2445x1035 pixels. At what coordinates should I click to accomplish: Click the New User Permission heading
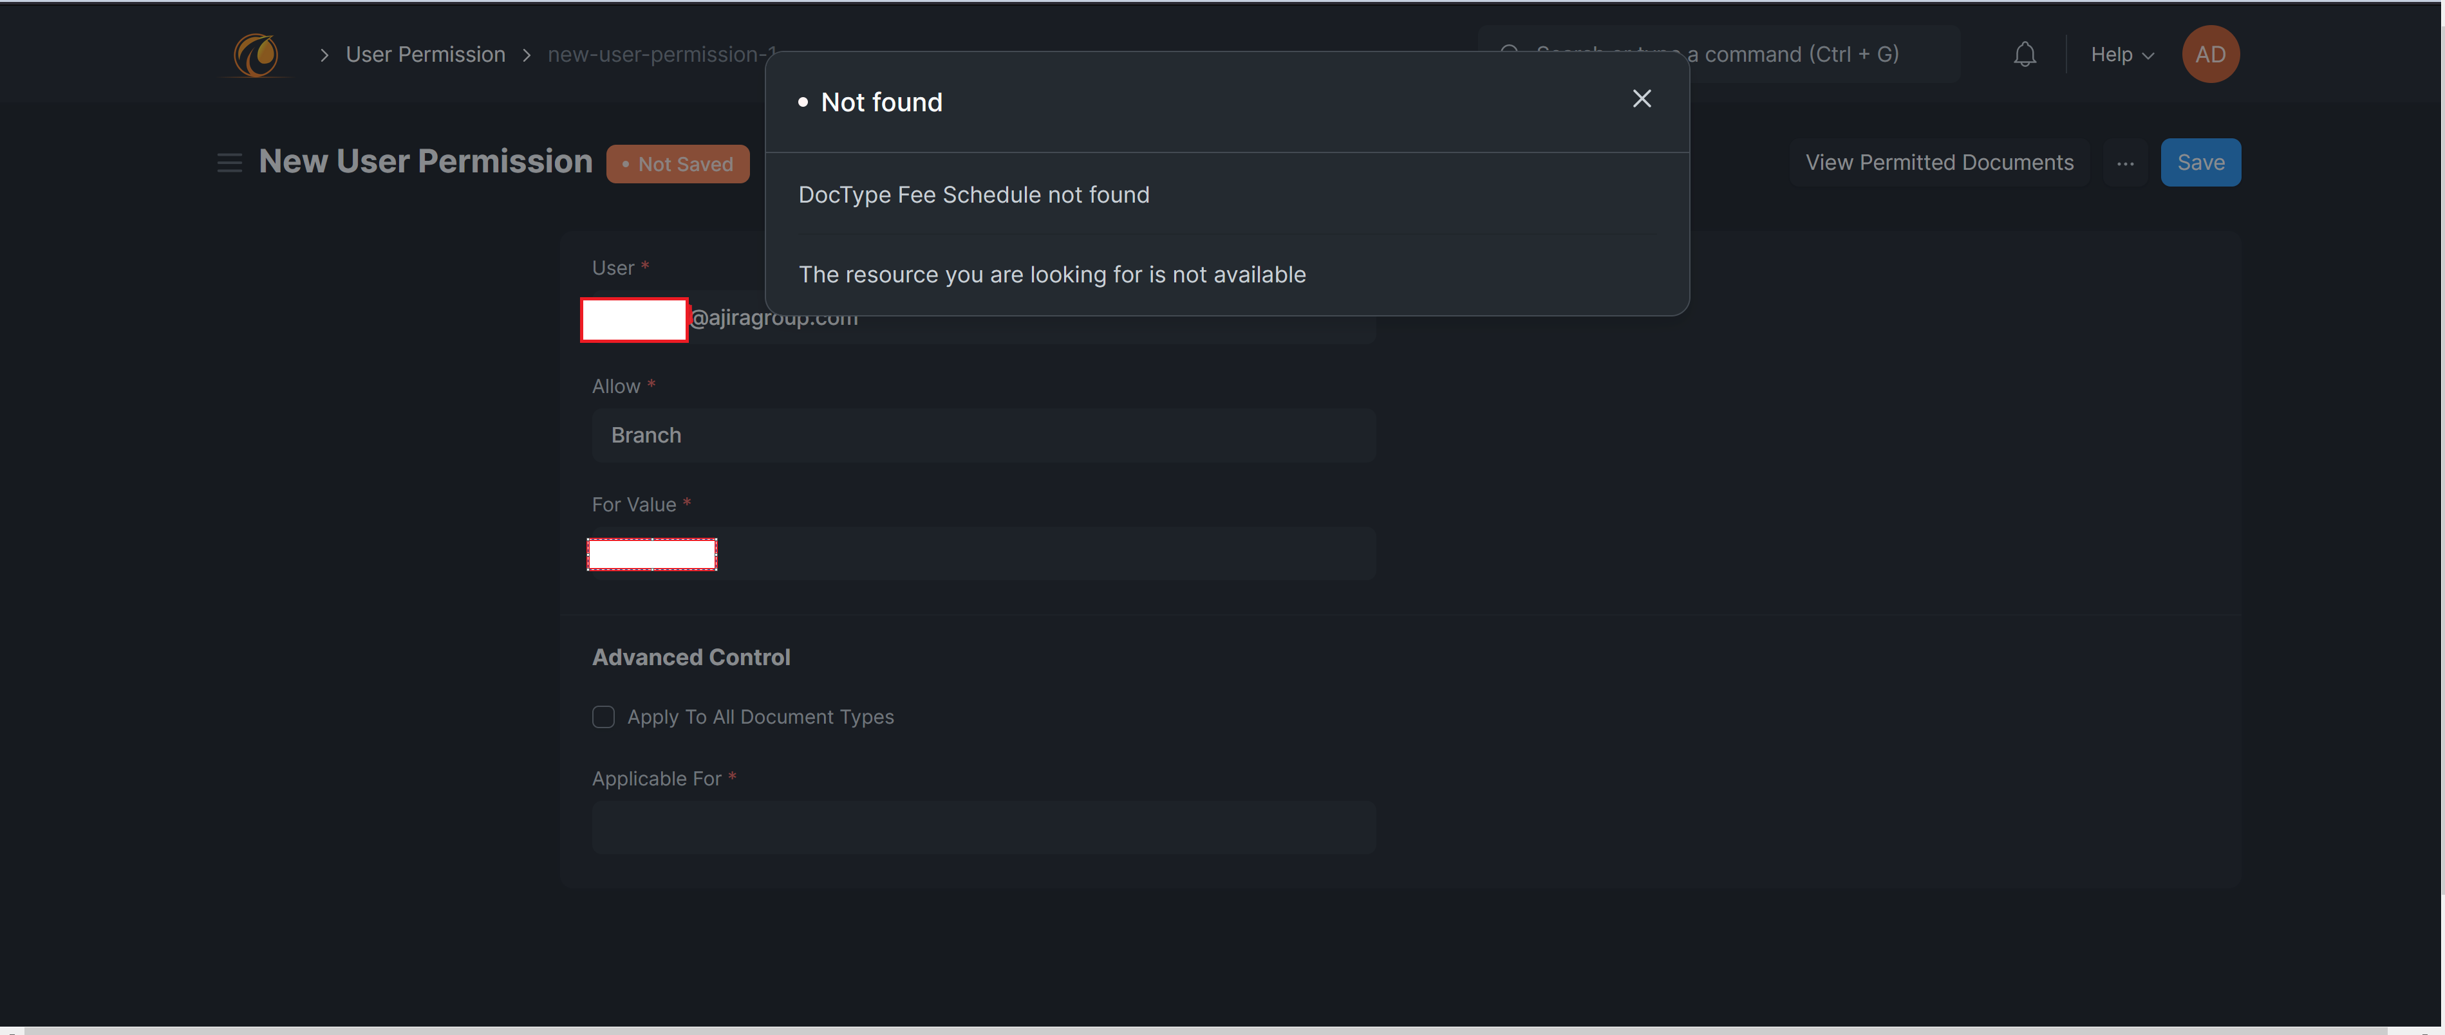coord(426,161)
